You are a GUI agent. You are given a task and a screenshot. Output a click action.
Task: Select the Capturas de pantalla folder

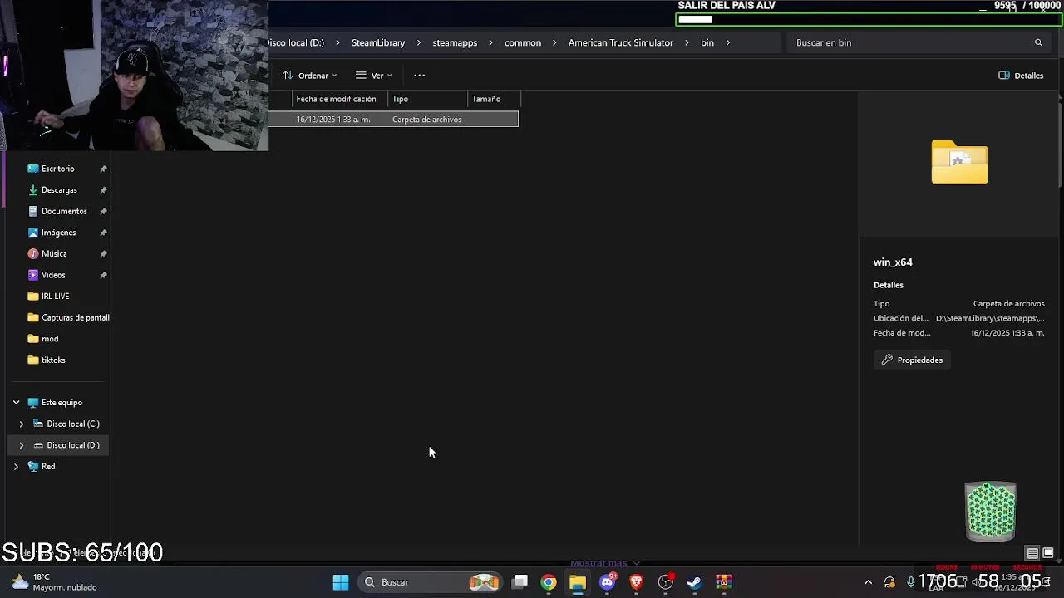[x=75, y=317]
